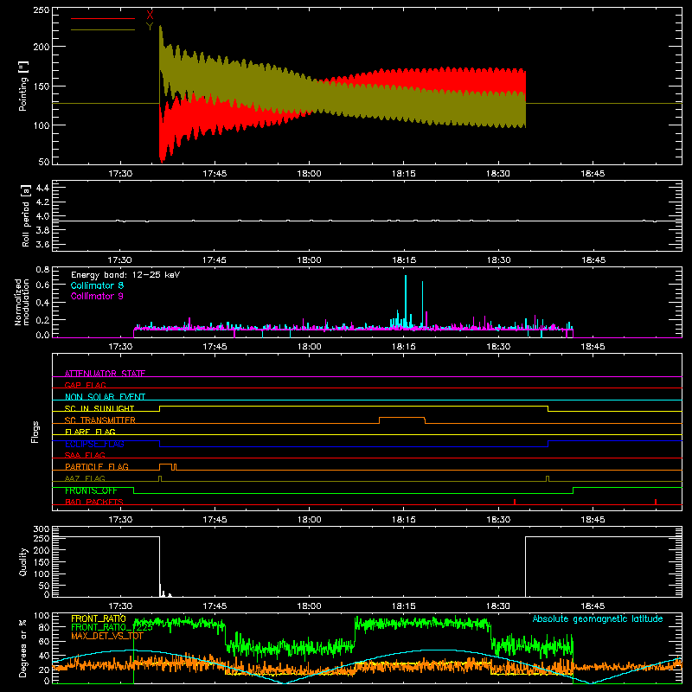Click the 17:30 label under Pointing plot

pyautogui.click(x=120, y=174)
